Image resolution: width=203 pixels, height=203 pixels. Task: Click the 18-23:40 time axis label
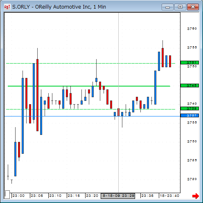(x=169, y=196)
